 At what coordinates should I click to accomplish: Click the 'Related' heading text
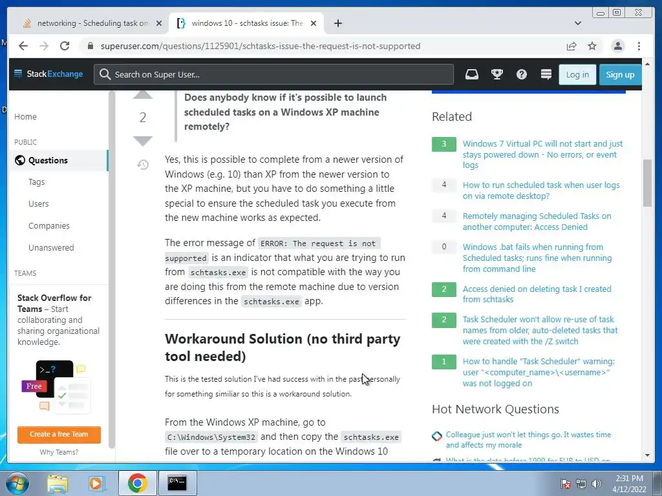[x=452, y=116]
